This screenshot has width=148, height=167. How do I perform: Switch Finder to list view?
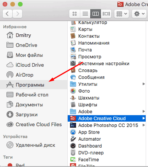click(85, 14)
